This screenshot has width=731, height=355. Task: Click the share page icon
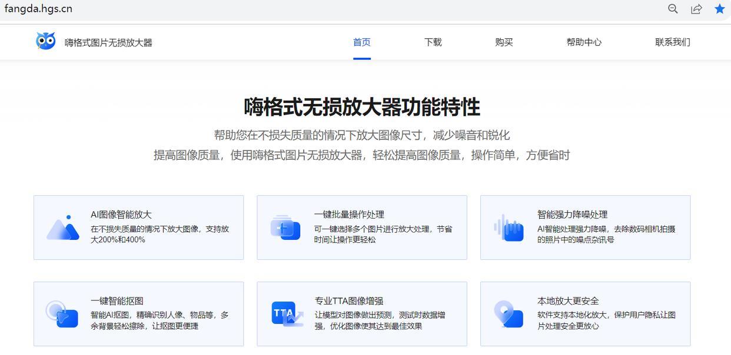pyautogui.click(x=696, y=9)
